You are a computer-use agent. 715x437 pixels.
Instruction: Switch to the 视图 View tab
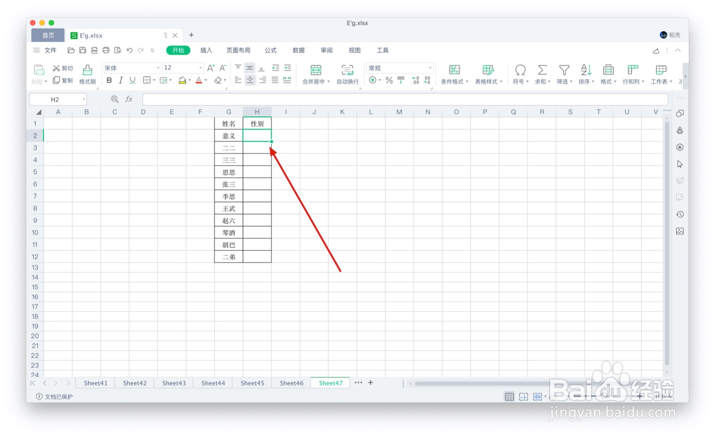pos(354,50)
